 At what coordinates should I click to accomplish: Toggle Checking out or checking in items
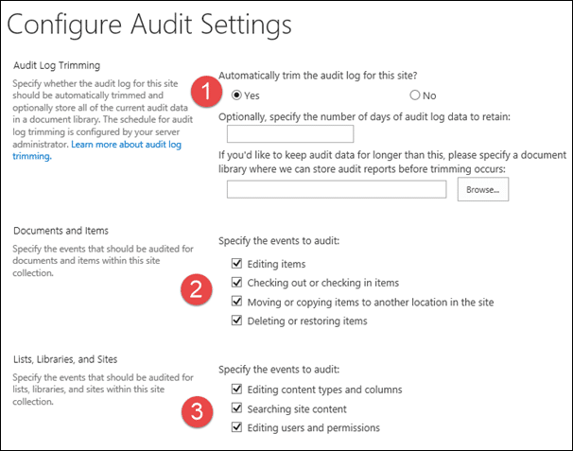[235, 283]
